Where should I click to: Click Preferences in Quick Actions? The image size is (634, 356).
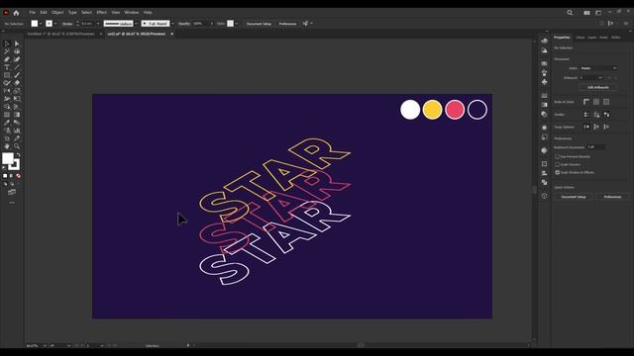612,197
